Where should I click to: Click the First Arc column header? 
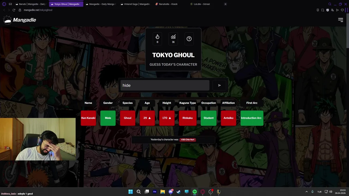point(252,103)
